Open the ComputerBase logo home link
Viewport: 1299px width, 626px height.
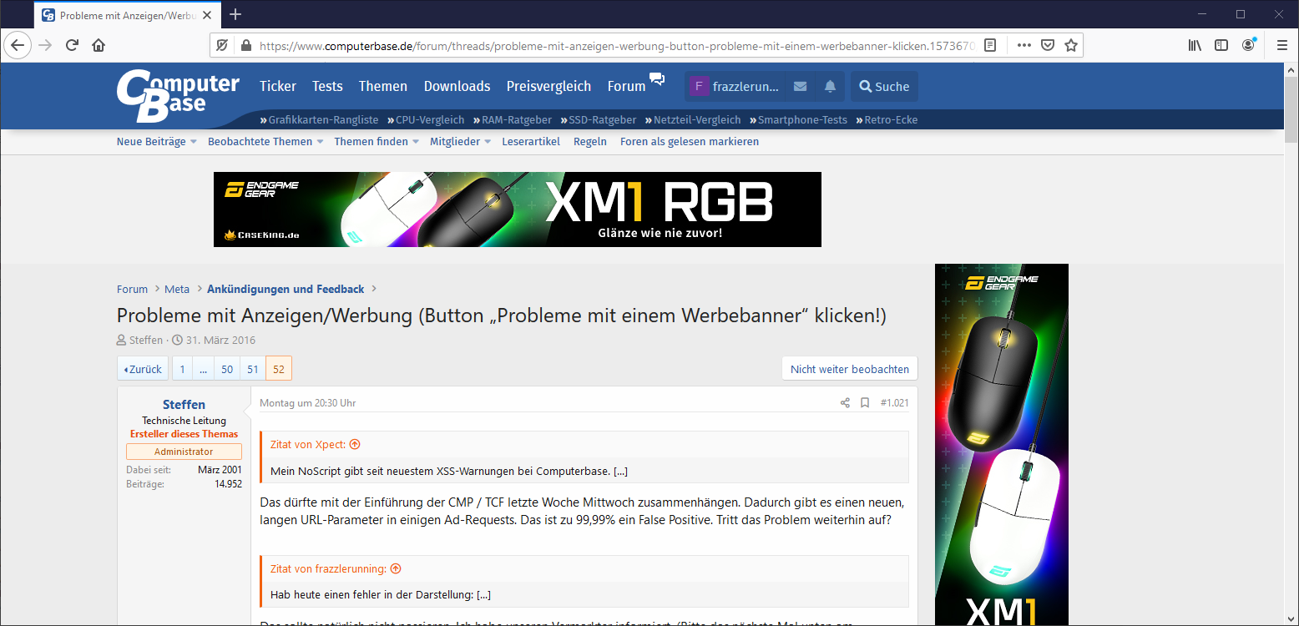point(178,95)
